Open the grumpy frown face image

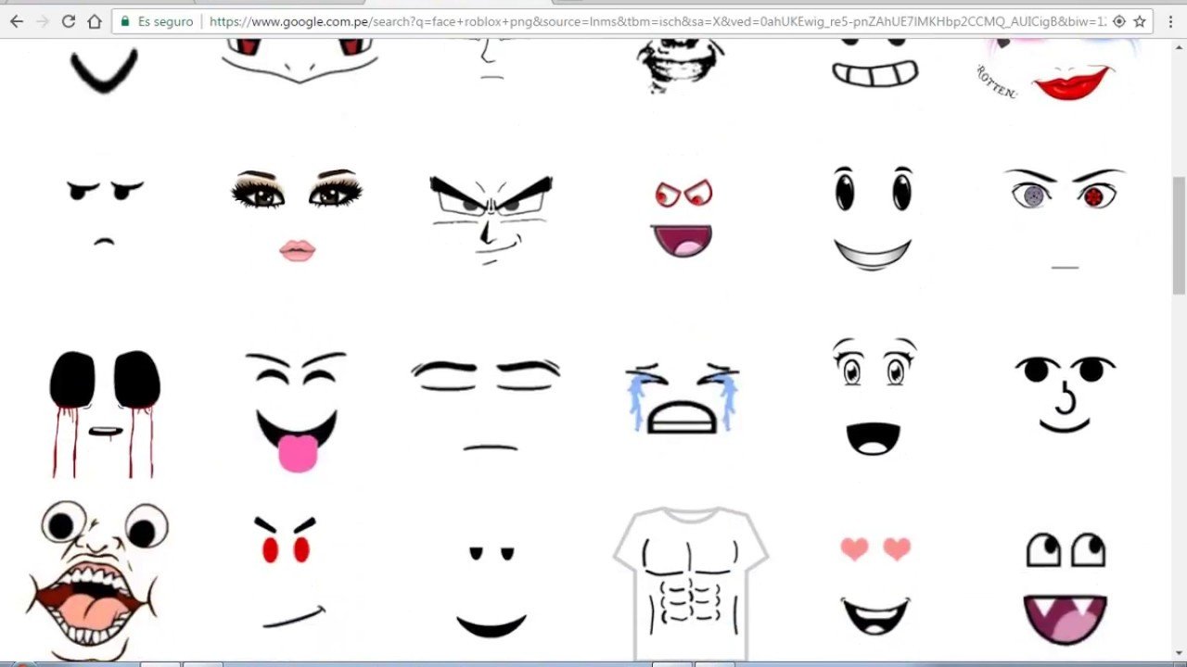(x=105, y=213)
